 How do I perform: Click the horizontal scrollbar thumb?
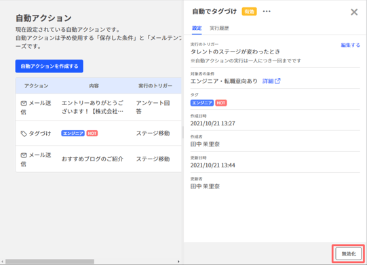(x=50, y=262)
